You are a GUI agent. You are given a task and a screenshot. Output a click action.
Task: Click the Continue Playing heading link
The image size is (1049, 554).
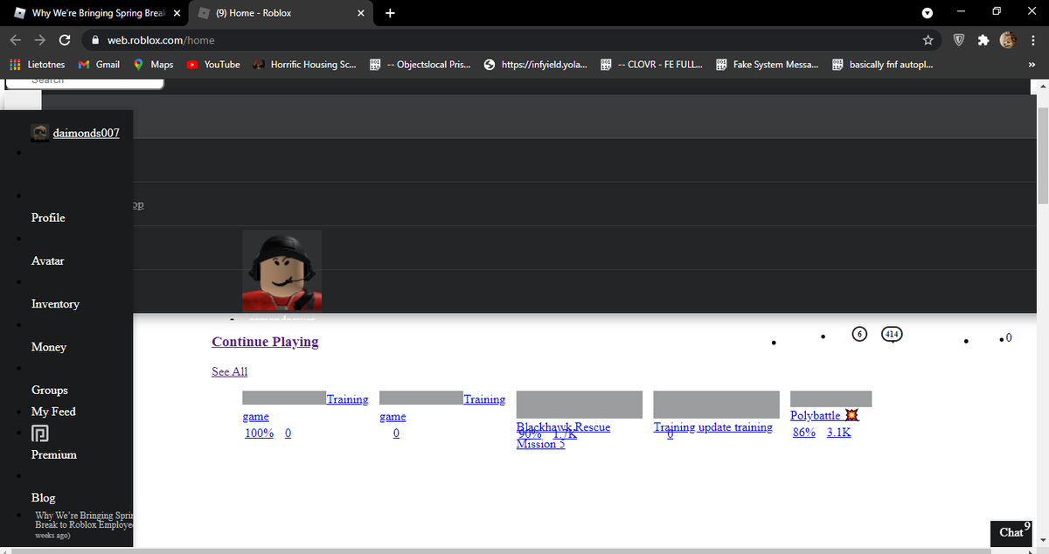[x=265, y=342]
